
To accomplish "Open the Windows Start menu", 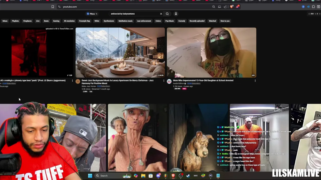I will pyautogui.click(x=90, y=176).
